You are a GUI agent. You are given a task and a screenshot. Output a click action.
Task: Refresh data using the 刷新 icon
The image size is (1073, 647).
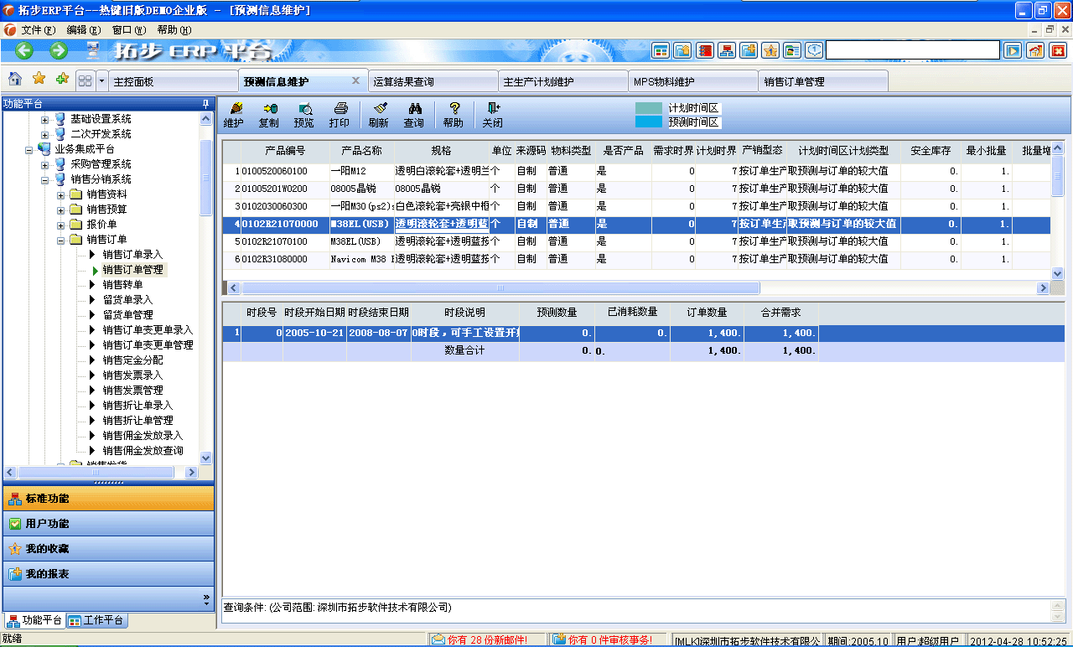click(x=379, y=114)
